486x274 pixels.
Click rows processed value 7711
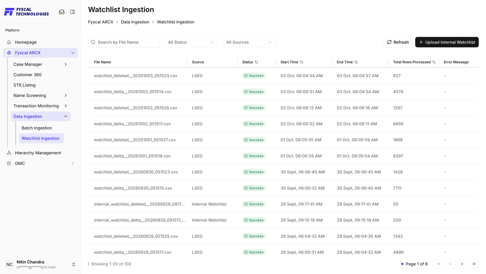coord(397,188)
